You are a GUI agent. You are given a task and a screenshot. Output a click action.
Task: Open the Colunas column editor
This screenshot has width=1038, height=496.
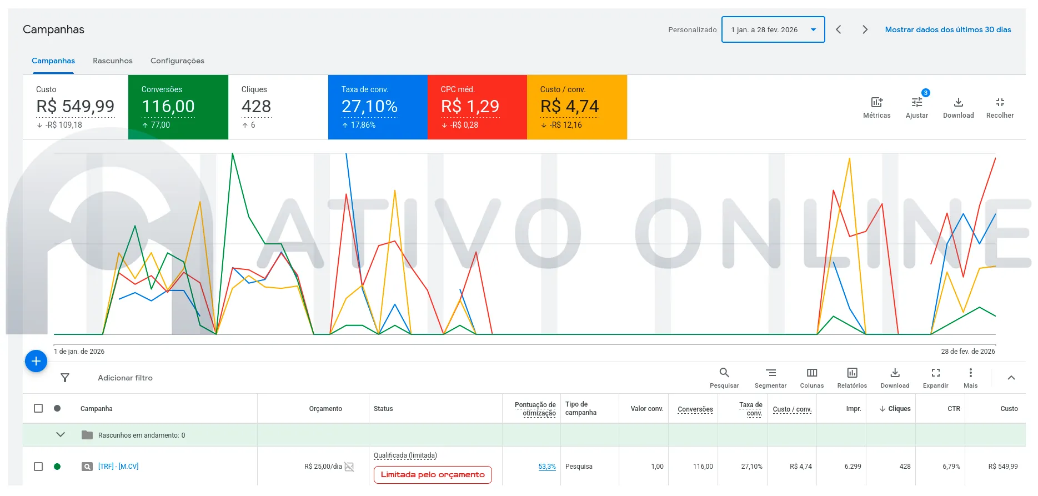[x=812, y=378]
